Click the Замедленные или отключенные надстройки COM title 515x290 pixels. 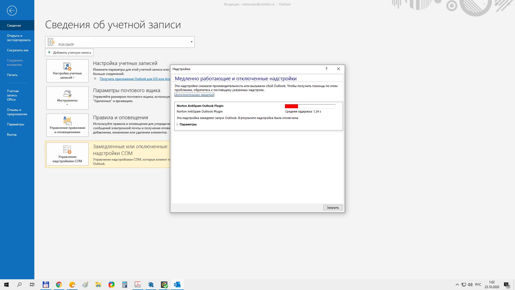point(130,150)
